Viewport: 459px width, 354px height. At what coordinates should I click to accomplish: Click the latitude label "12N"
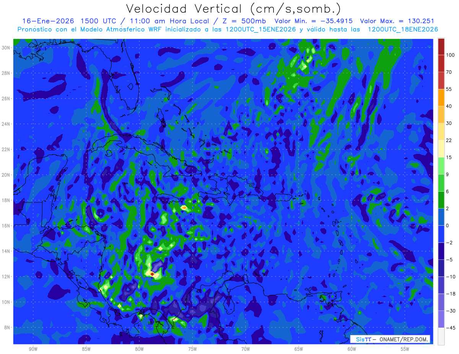[x=5, y=276]
